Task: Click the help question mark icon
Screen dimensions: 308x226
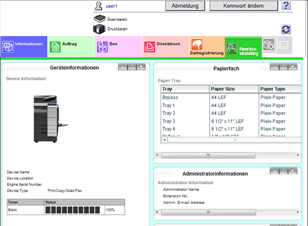Action: [286, 6]
